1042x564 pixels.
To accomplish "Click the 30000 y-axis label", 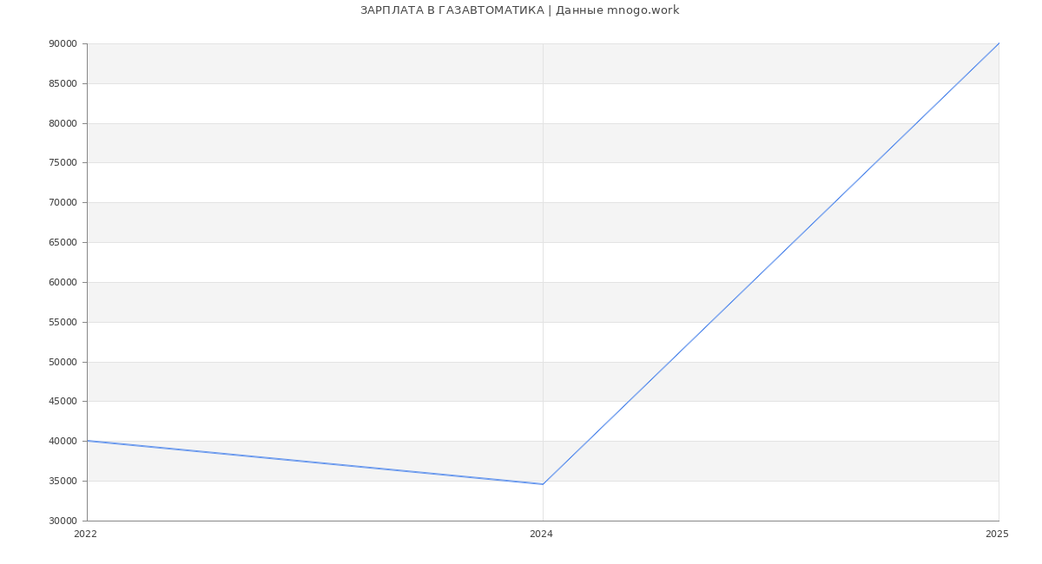I will pos(63,521).
